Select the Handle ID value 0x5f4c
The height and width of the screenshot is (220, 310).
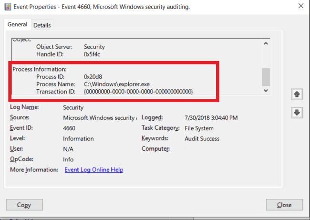[x=92, y=54]
